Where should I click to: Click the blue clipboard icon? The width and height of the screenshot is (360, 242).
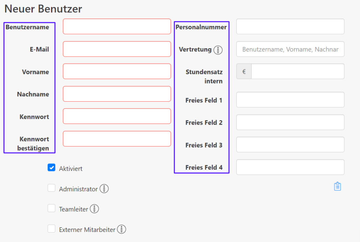point(337,186)
